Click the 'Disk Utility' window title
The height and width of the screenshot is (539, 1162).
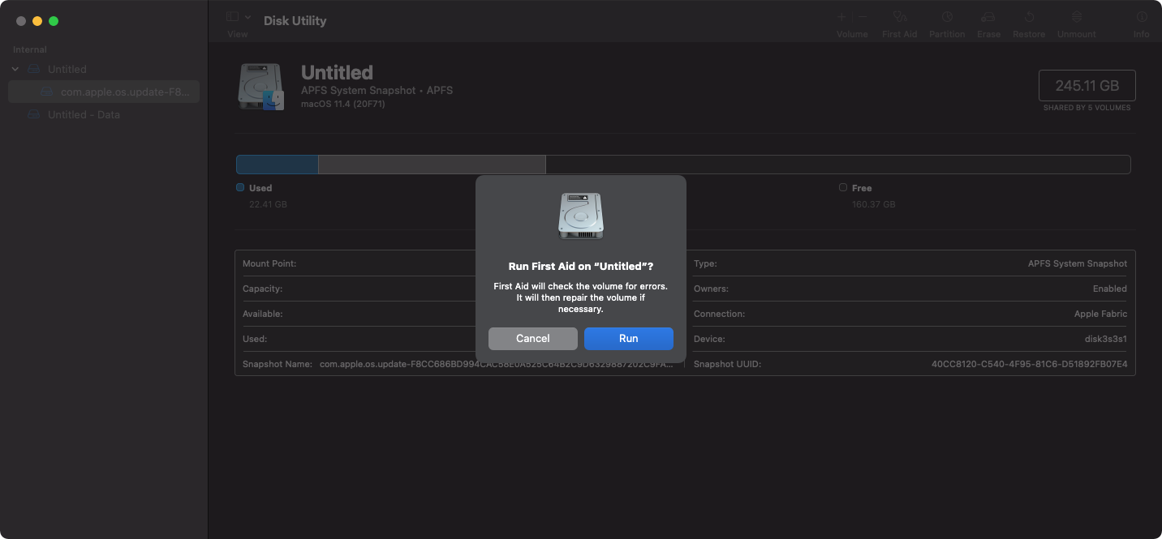(x=295, y=21)
